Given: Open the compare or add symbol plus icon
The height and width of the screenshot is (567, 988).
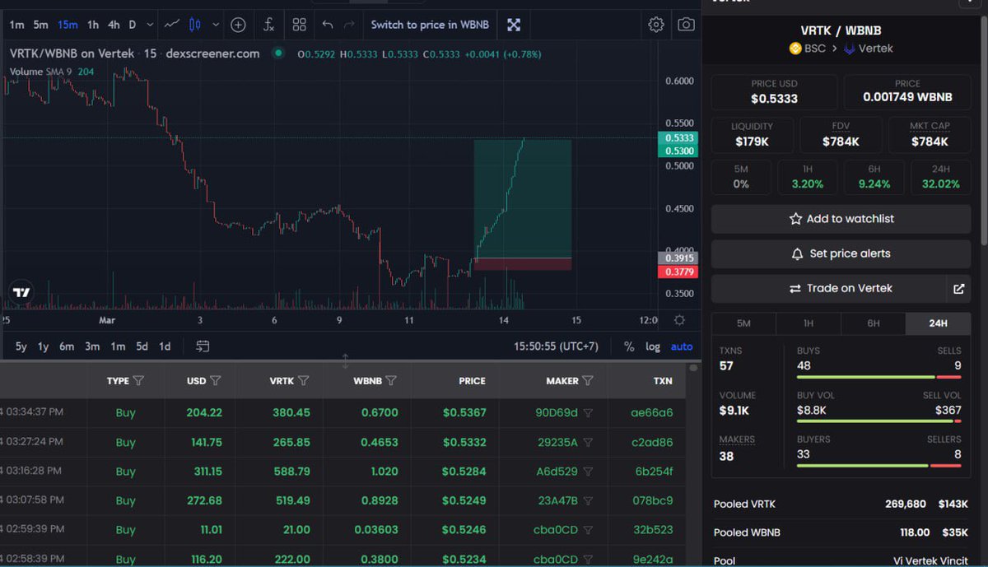Looking at the screenshot, I should 238,25.
